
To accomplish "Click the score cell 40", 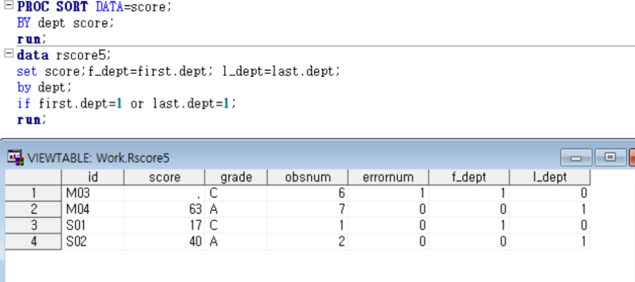I will (x=164, y=241).
